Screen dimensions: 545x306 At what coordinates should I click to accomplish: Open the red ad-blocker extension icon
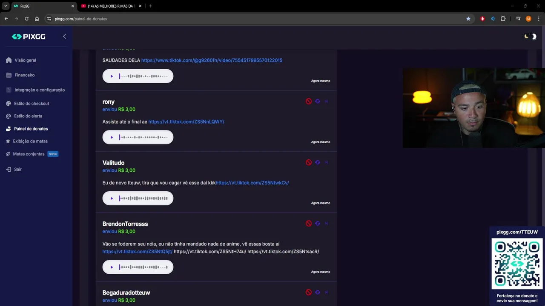coord(482,19)
